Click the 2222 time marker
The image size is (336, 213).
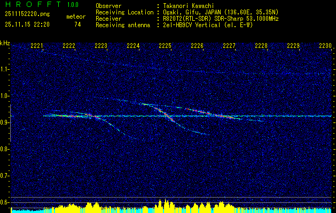click(69, 46)
